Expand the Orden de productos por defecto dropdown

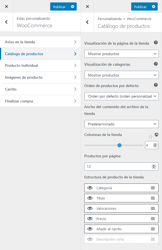(x=121, y=96)
